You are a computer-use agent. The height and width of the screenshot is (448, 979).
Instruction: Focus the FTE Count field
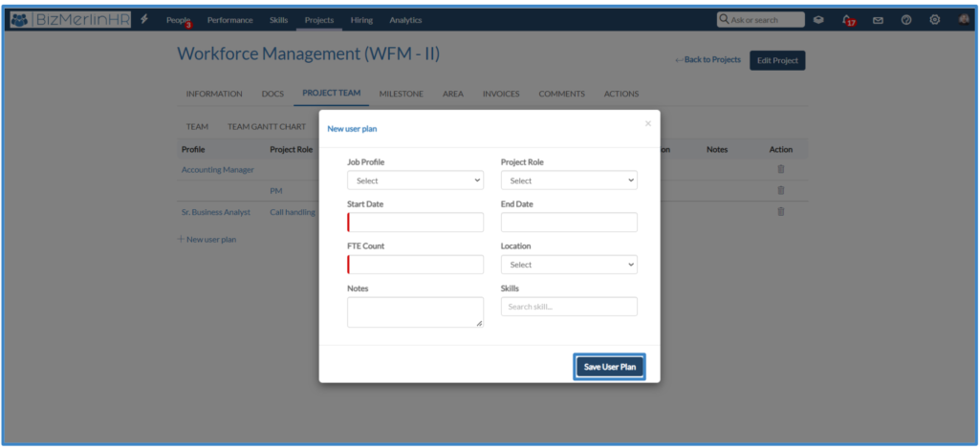[415, 265]
